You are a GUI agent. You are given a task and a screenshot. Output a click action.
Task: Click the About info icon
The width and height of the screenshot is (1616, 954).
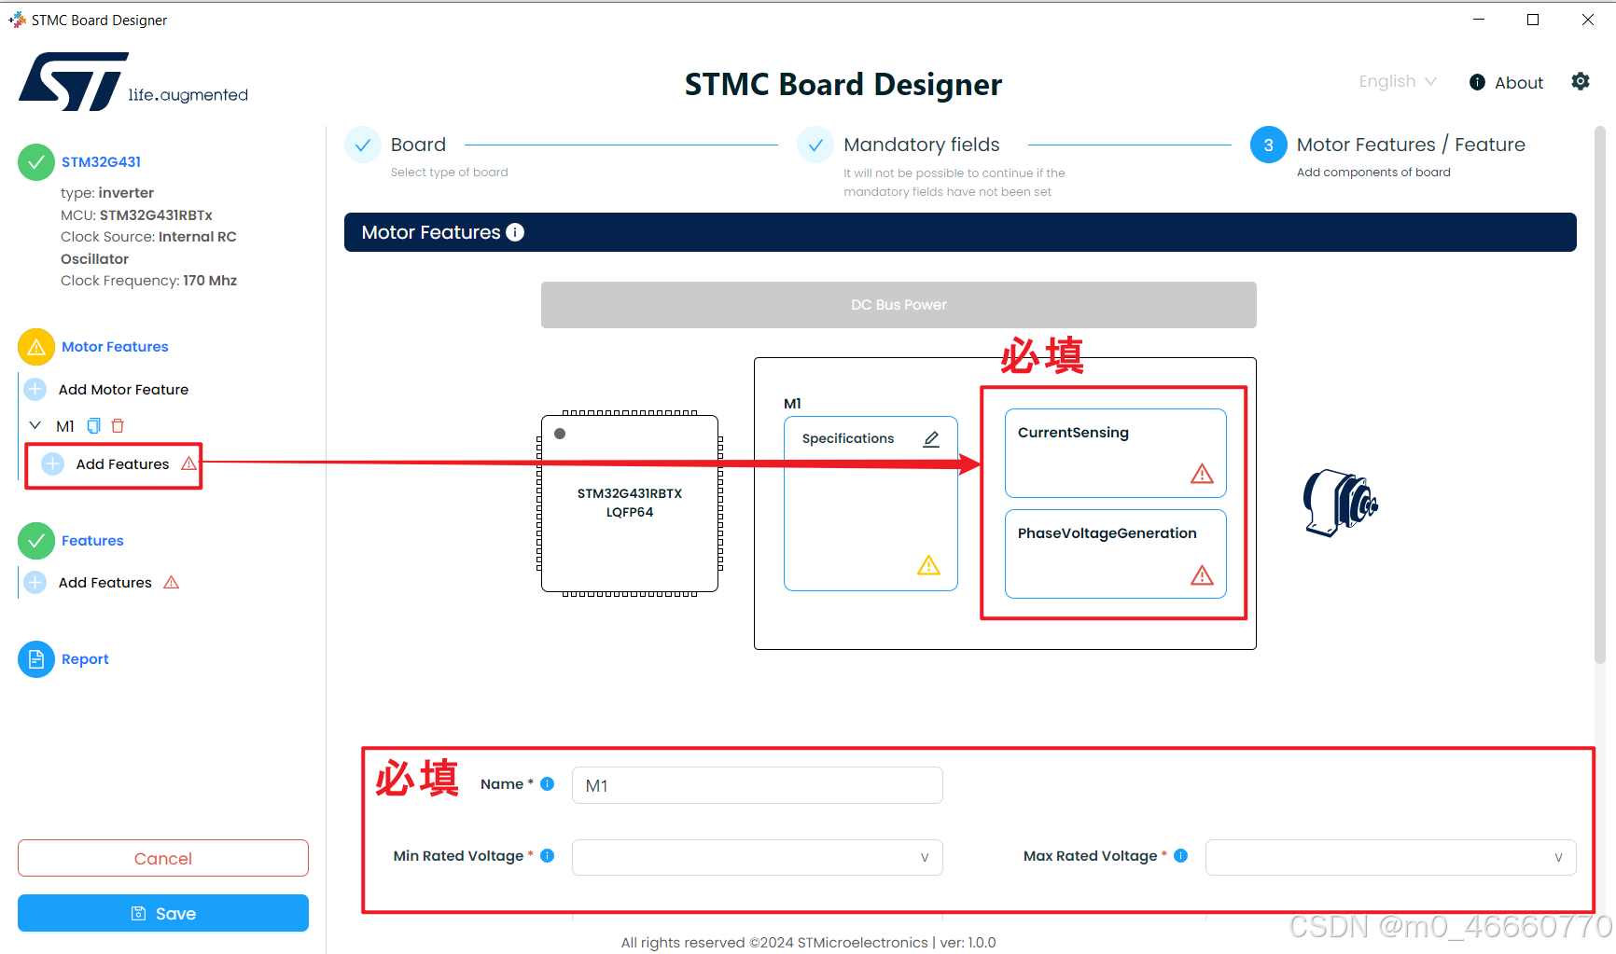tap(1477, 82)
